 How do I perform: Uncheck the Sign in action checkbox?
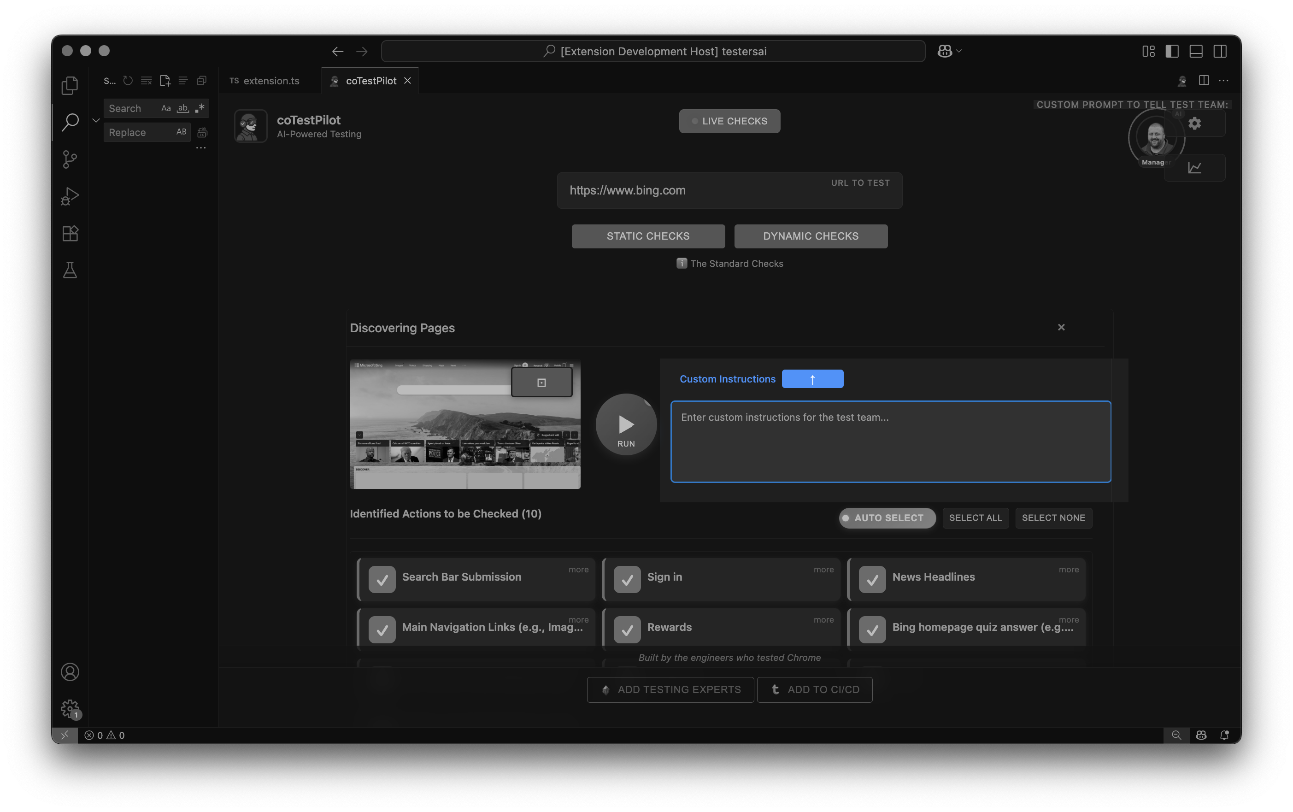[x=627, y=579]
